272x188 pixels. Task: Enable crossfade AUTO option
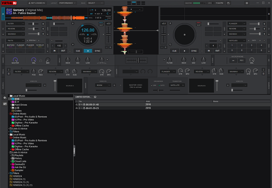[x=162, y=85]
